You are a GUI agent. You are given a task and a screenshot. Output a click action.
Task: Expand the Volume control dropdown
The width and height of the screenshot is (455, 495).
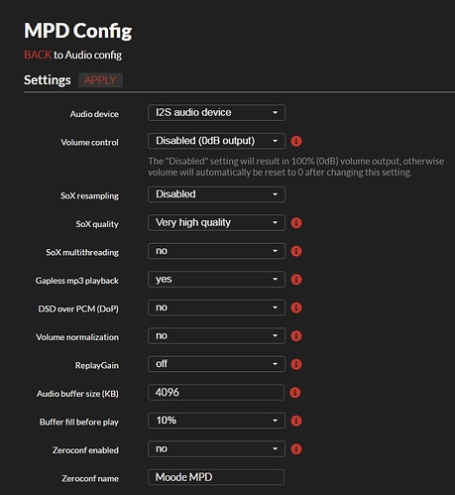pos(216,141)
